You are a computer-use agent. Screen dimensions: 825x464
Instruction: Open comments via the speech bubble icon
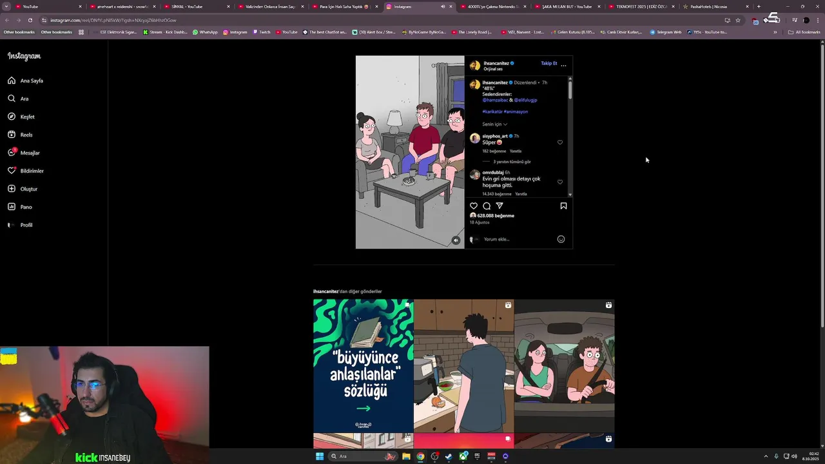pyautogui.click(x=487, y=206)
